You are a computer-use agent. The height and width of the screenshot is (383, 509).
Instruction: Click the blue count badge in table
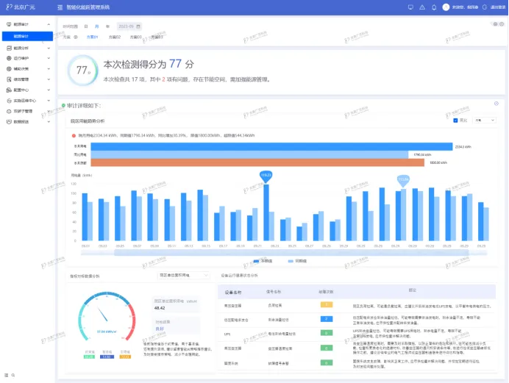tap(327, 318)
